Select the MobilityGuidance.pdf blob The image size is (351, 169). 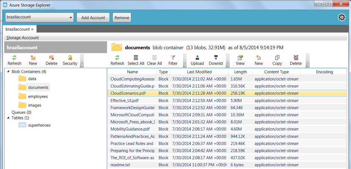227,129
